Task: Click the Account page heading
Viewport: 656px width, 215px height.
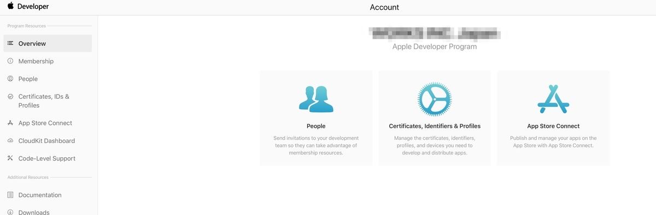Action: point(384,8)
